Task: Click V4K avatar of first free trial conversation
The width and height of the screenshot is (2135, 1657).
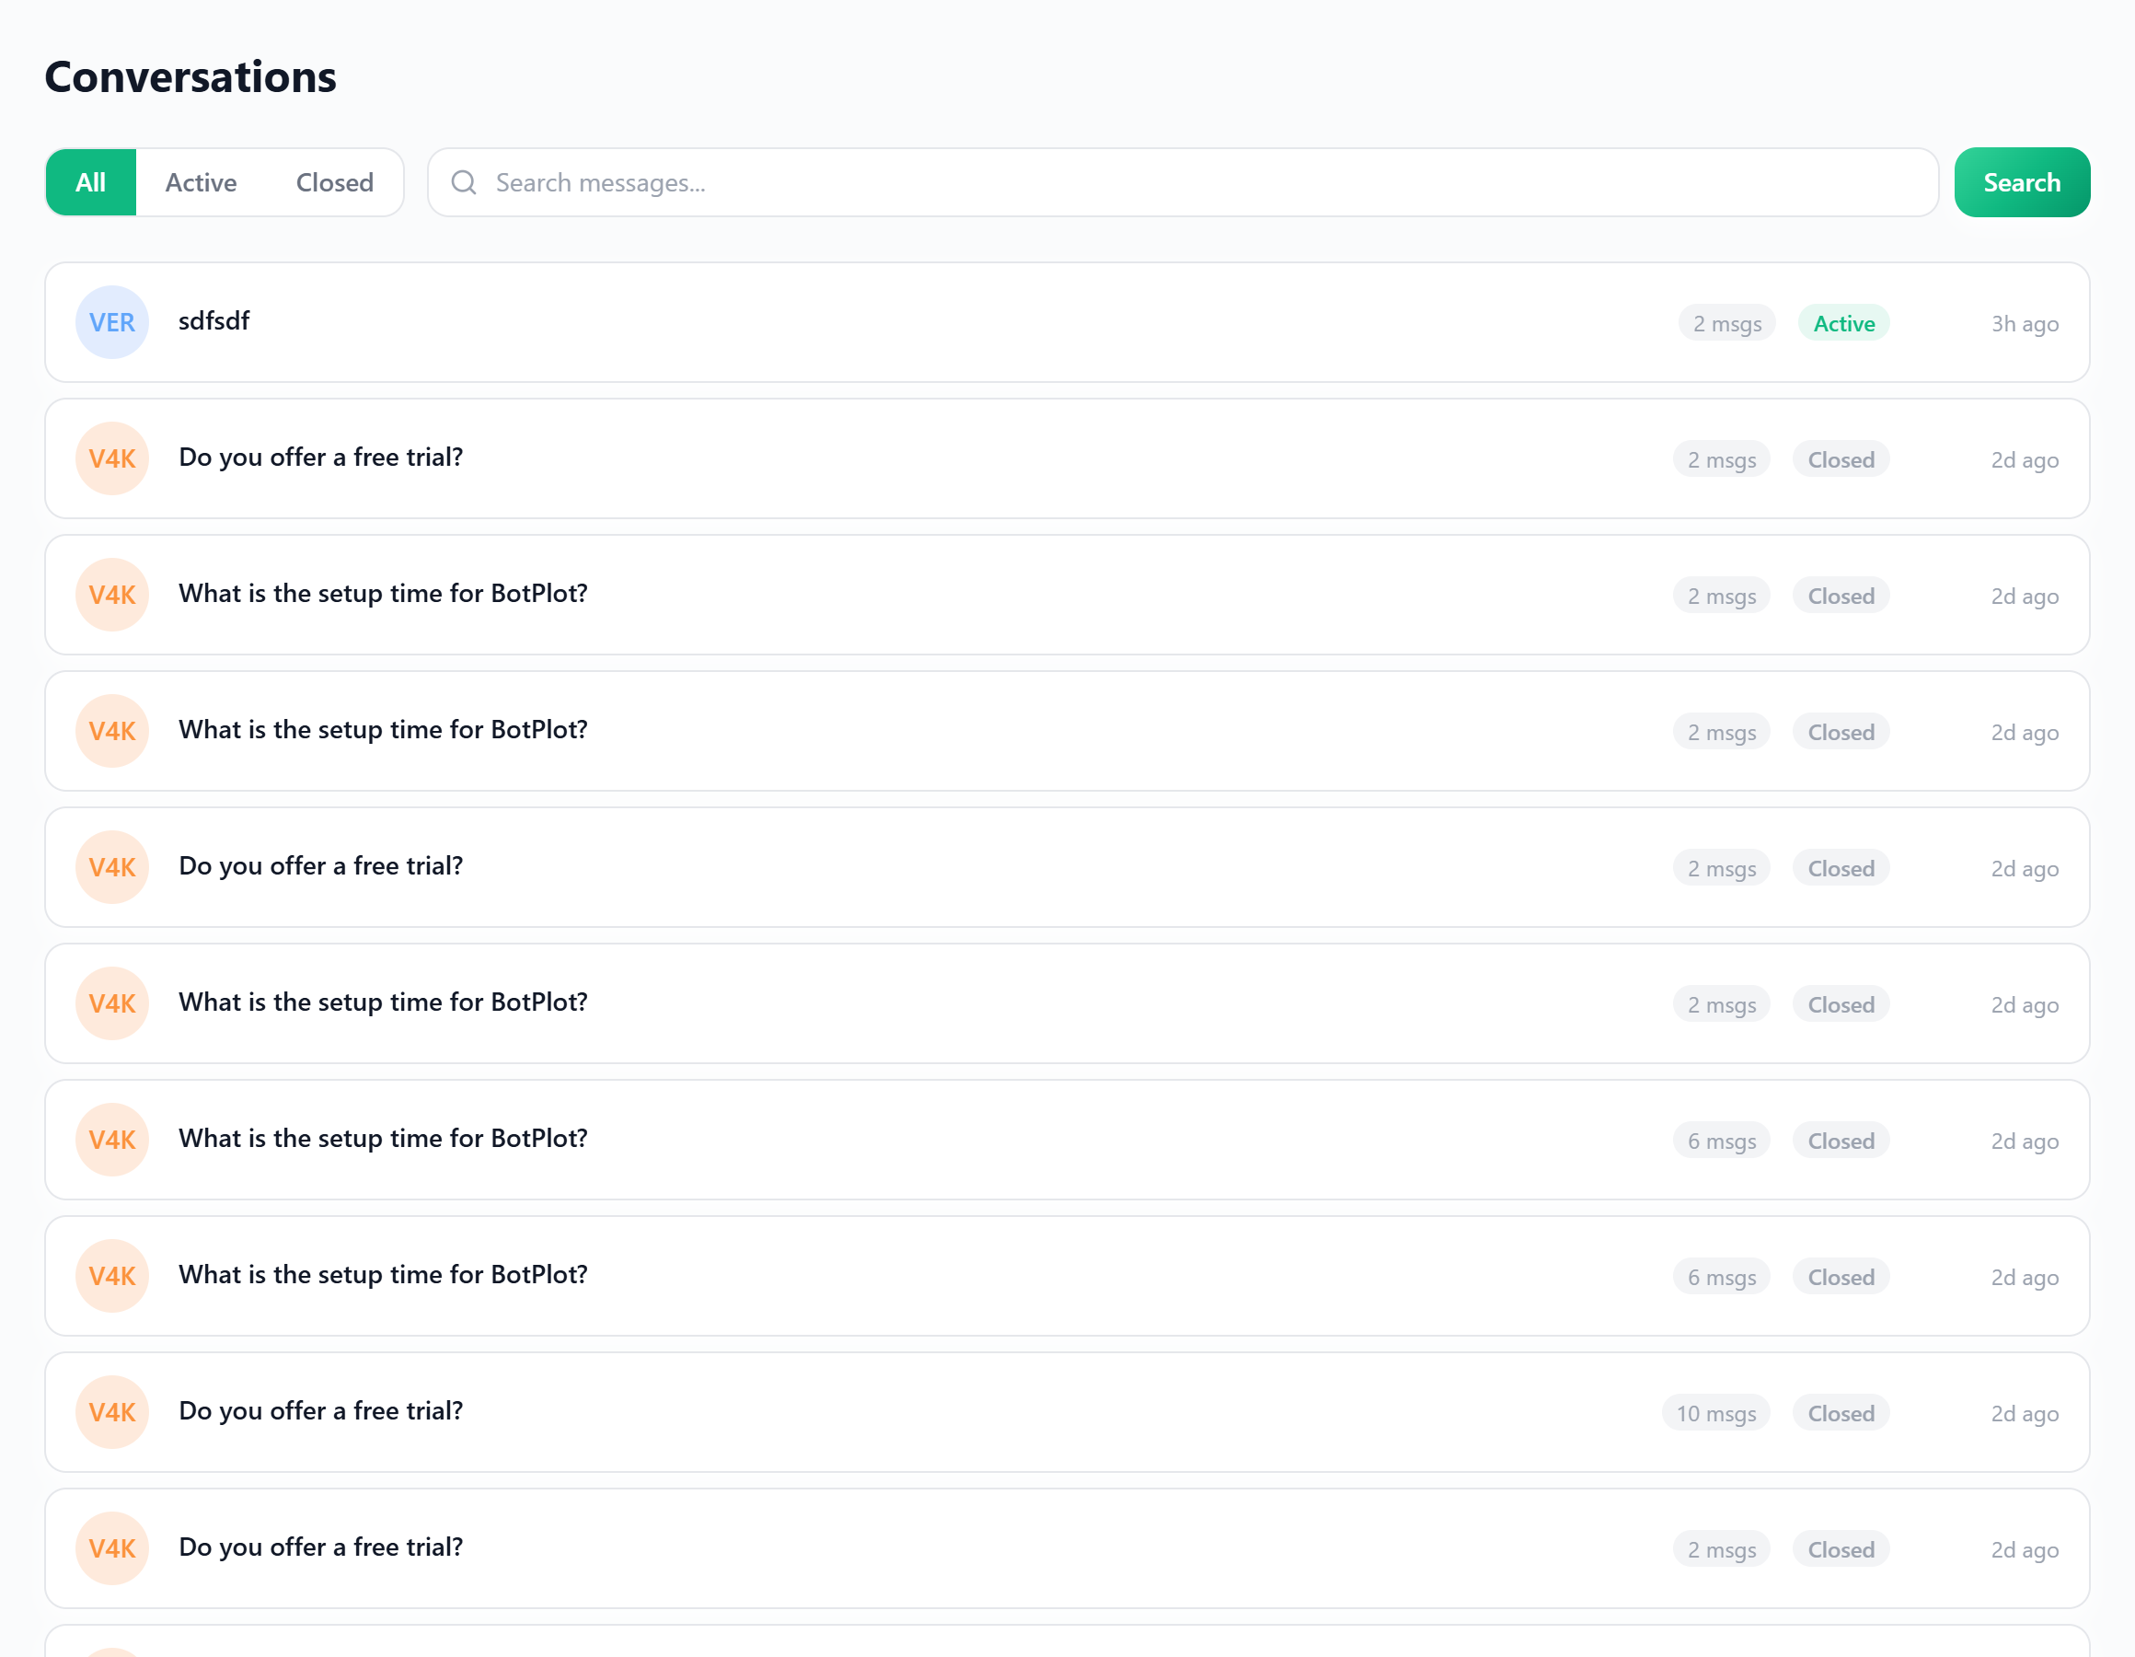Action: (111, 458)
